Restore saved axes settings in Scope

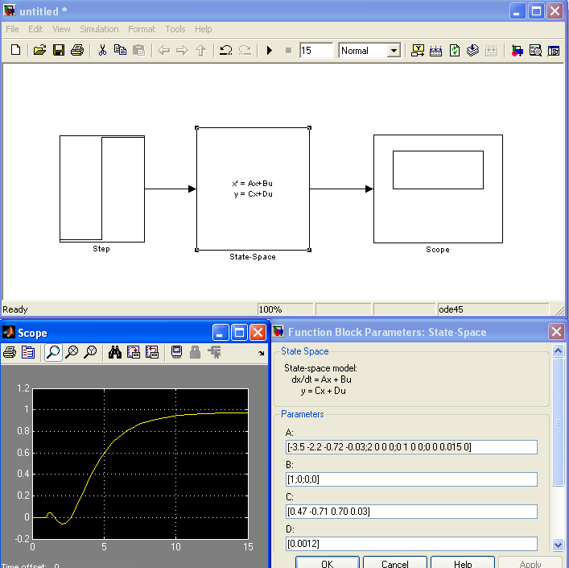(x=151, y=352)
